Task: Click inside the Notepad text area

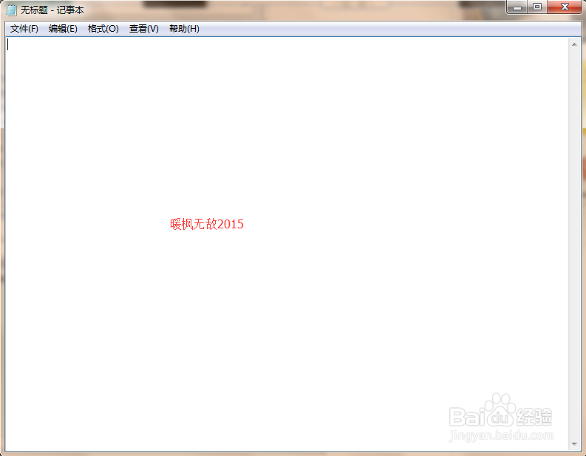Action: pos(287,244)
